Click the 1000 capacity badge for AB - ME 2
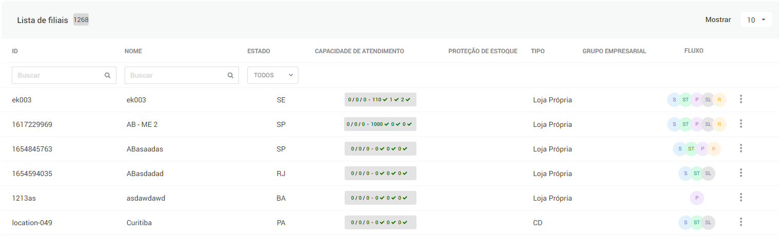The width and height of the screenshot is (779, 238). pyautogui.click(x=380, y=124)
